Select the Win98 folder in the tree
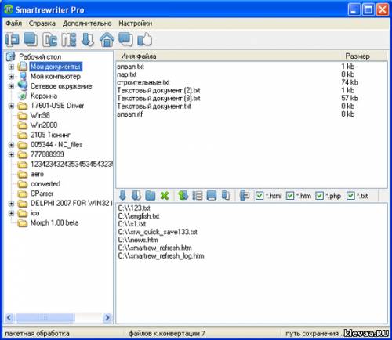 click(x=40, y=115)
